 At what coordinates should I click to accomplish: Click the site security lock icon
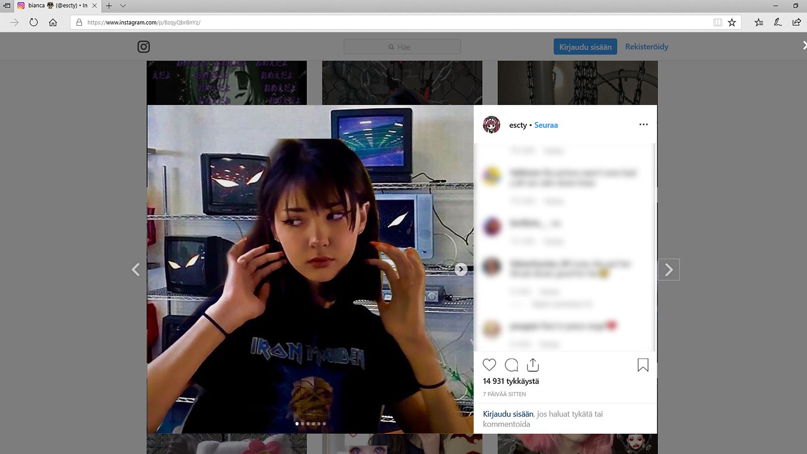pos(79,22)
